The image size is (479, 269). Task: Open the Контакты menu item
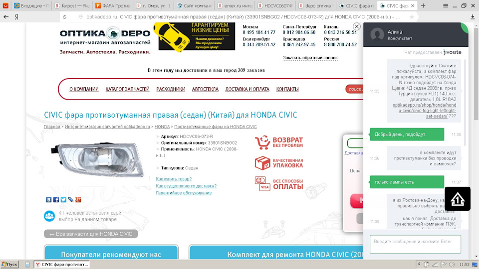coord(287,89)
